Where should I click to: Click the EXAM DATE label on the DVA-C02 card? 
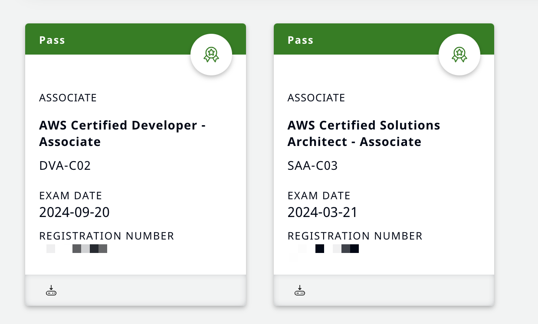tap(70, 196)
